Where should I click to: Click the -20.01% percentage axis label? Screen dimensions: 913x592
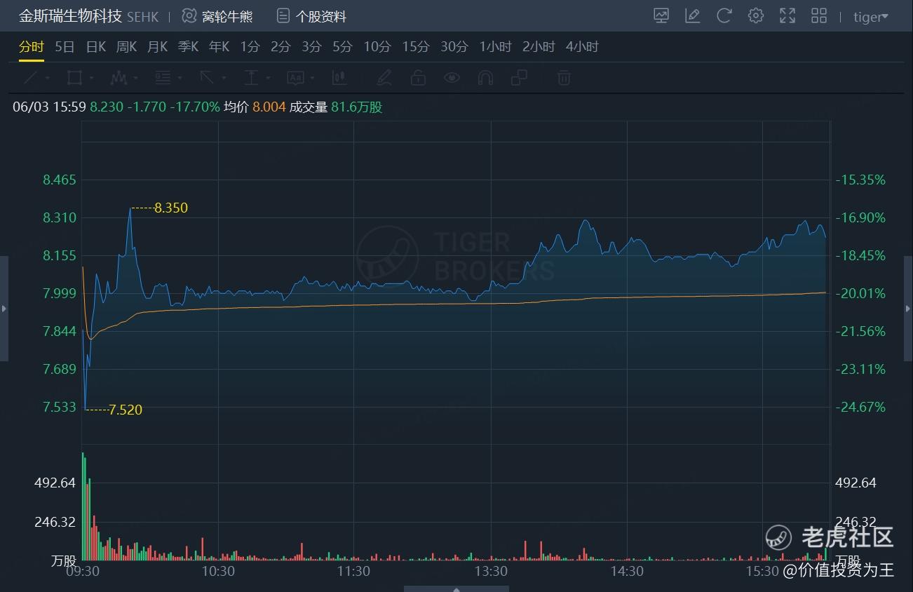coord(860,293)
